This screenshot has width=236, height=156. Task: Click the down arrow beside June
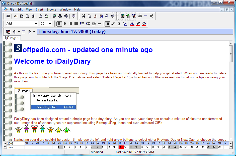tap(5, 147)
